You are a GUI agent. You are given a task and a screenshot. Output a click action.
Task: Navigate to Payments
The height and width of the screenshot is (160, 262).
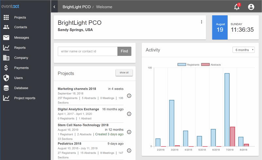pos(21,68)
